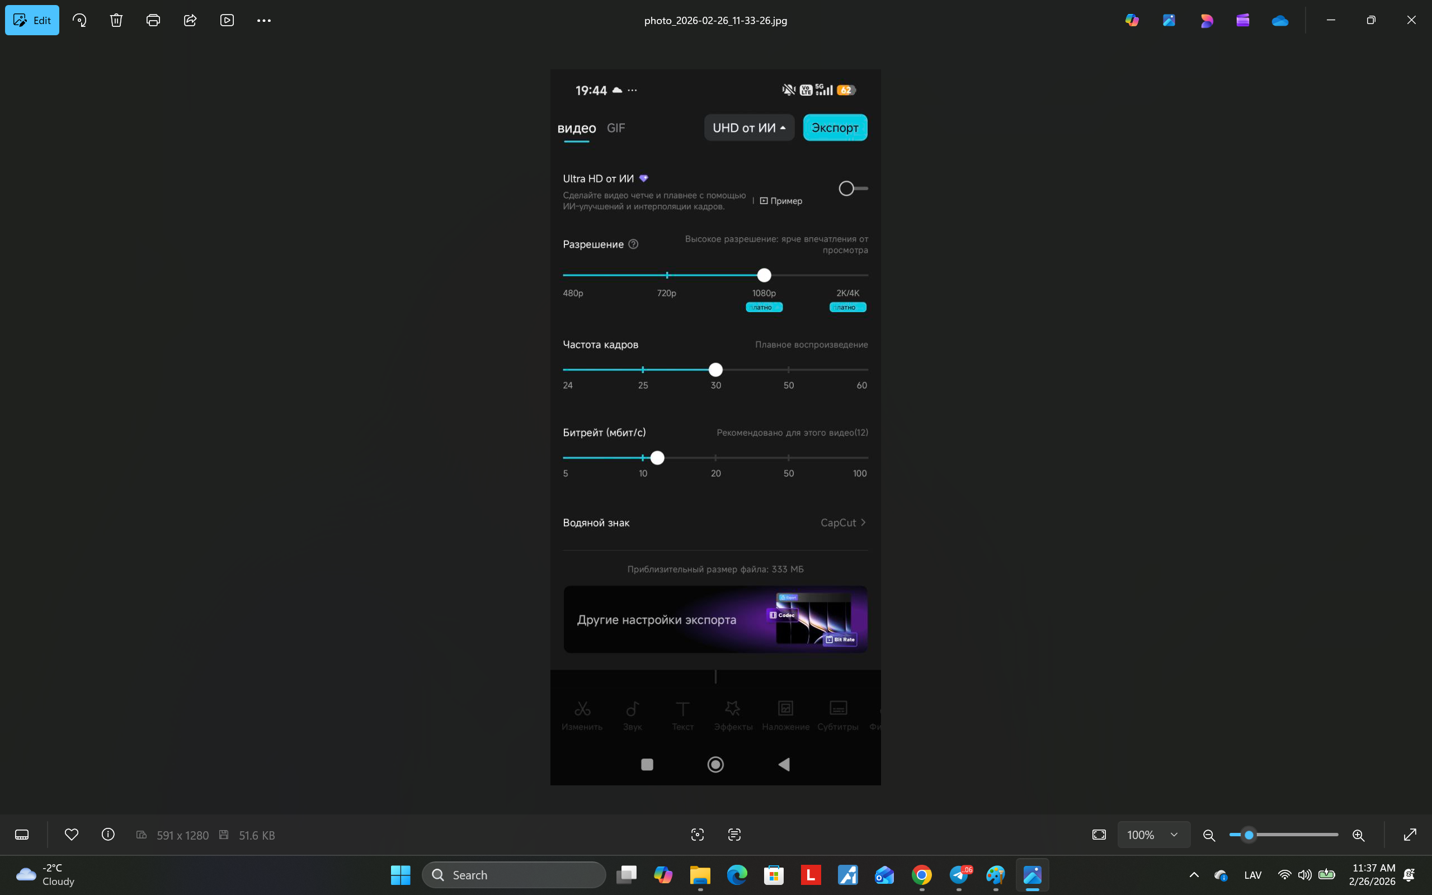Toggle the filmstrip view icon
This screenshot has height=895, width=1432.
[x=22, y=835]
